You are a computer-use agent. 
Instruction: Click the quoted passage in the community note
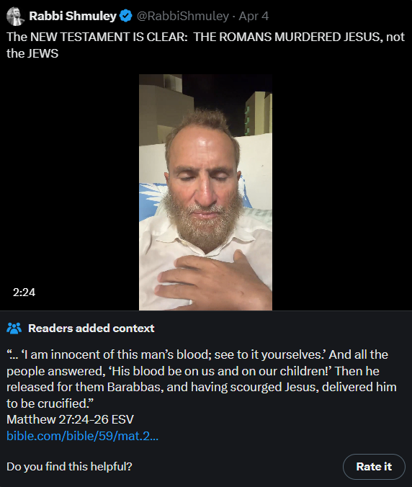point(202,379)
